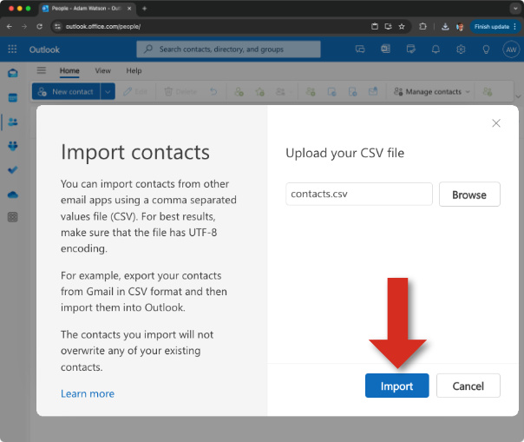Screen dimensions: 524x442
Task: Bookmark this page with star icon
Action: (x=402, y=26)
